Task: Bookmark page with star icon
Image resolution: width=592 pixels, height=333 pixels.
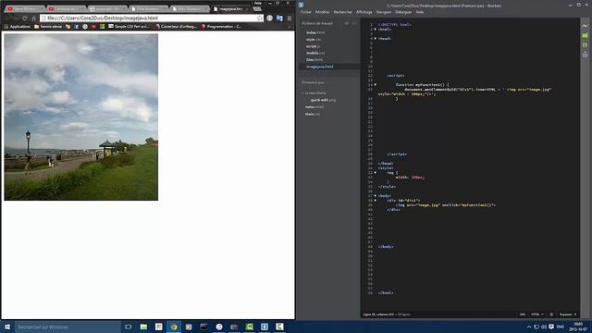Action: click(x=259, y=18)
